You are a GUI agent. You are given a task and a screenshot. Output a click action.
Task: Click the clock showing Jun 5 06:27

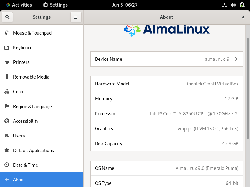[x=125, y=5]
